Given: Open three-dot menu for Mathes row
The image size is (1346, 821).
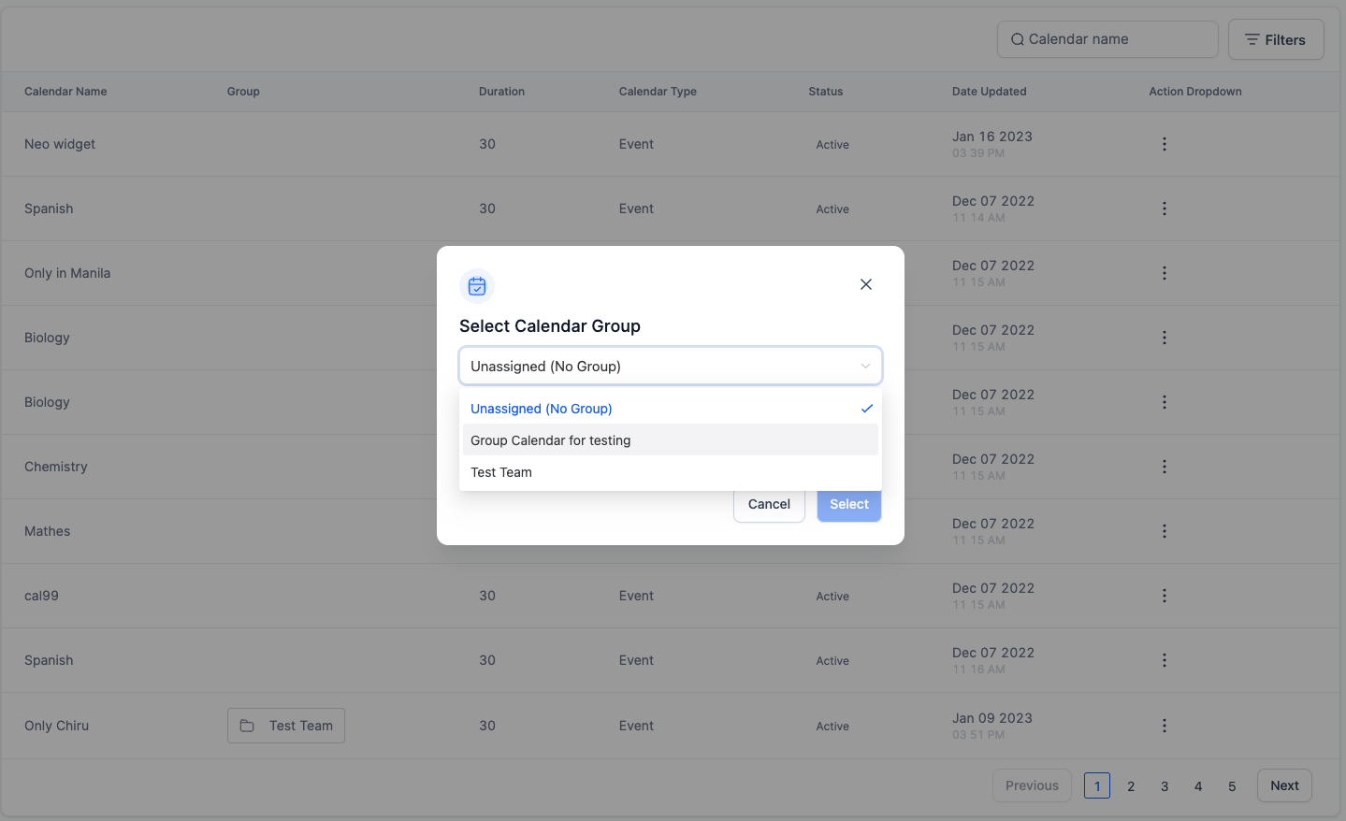Looking at the screenshot, I should pyautogui.click(x=1165, y=531).
